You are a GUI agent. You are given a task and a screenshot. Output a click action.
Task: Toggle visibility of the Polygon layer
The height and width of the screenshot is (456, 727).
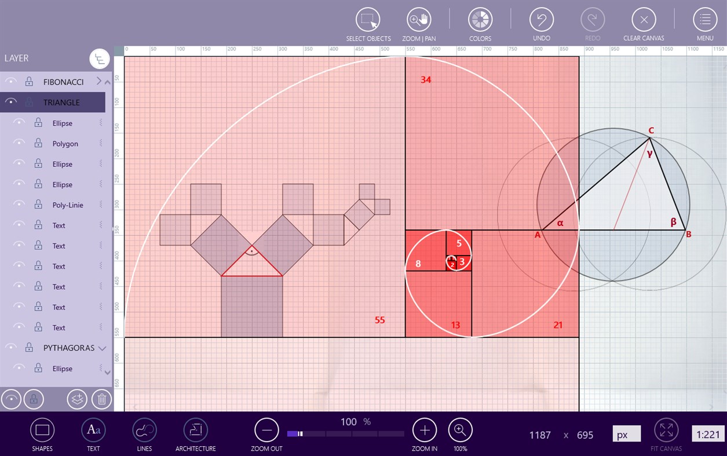tap(19, 143)
